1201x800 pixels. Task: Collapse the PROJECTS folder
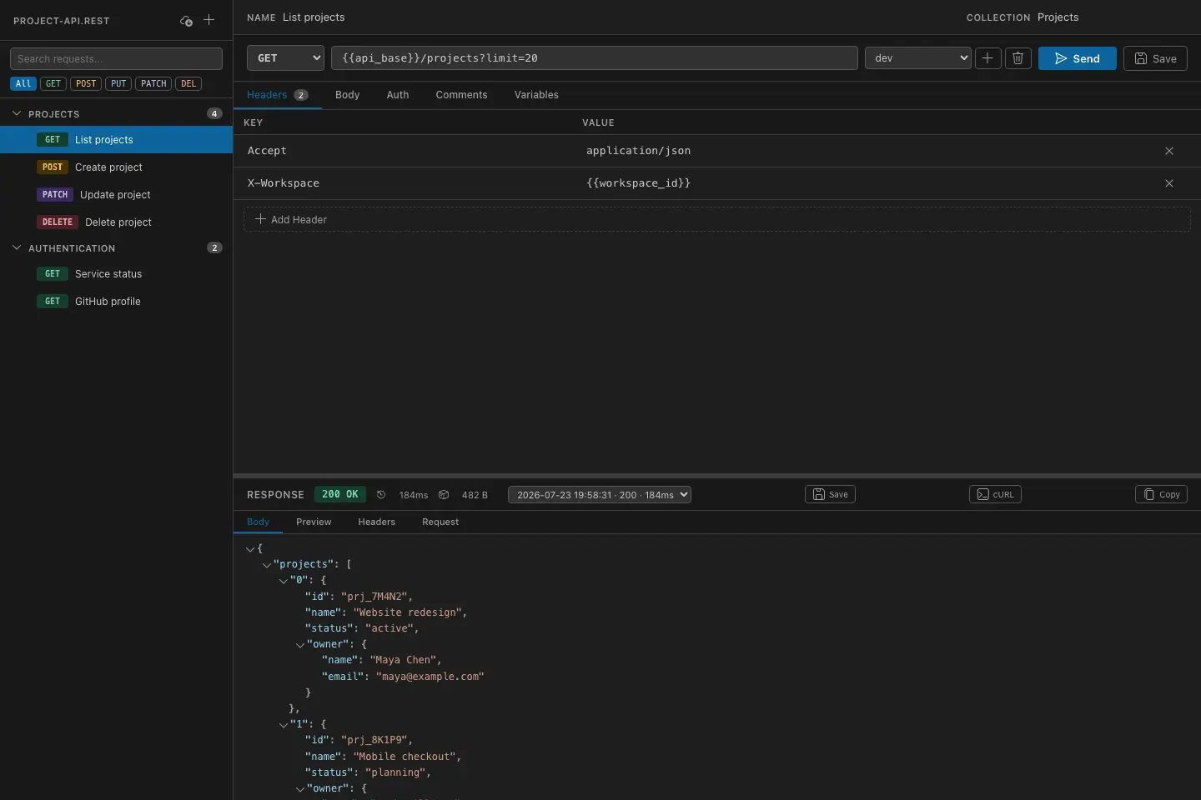pyautogui.click(x=17, y=113)
